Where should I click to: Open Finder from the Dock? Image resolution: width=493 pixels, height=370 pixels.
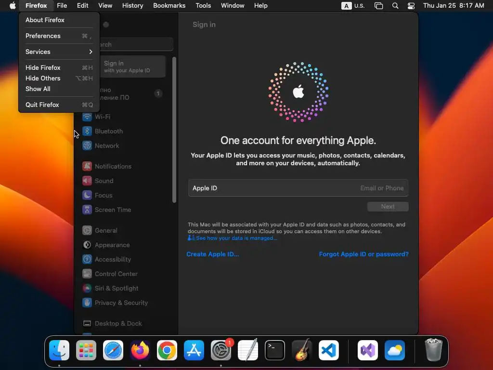[x=59, y=350]
